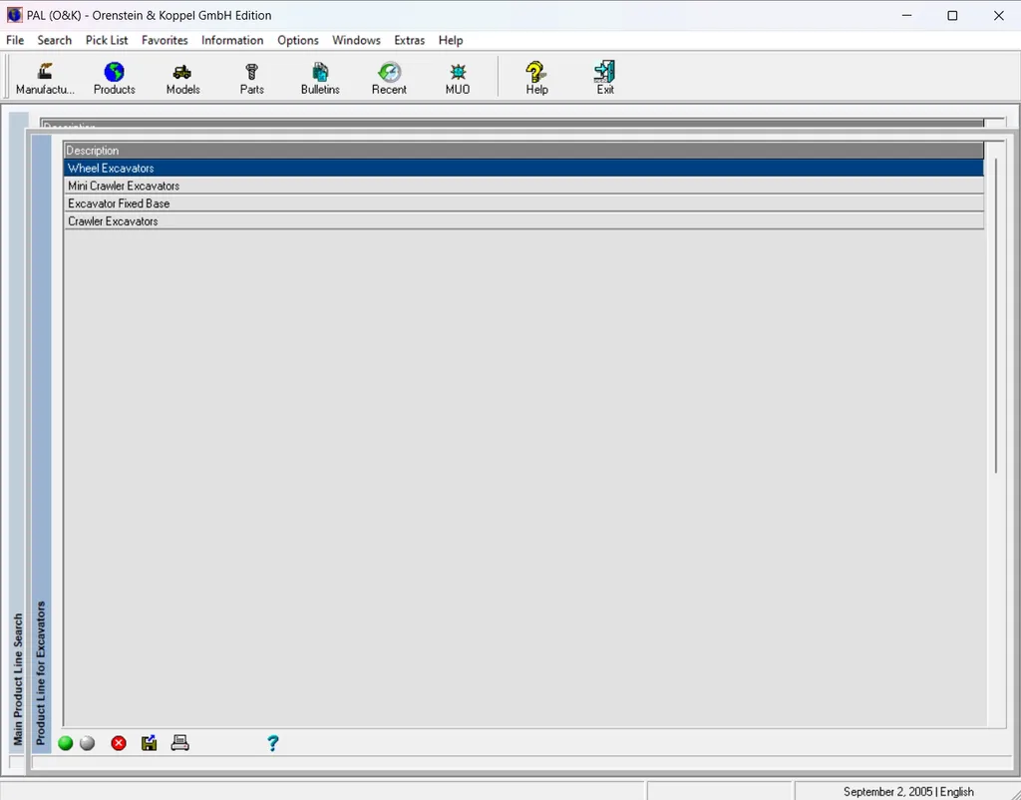The image size is (1021, 800).
Task: Open the Favorites menu
Action: click(165, 40)
